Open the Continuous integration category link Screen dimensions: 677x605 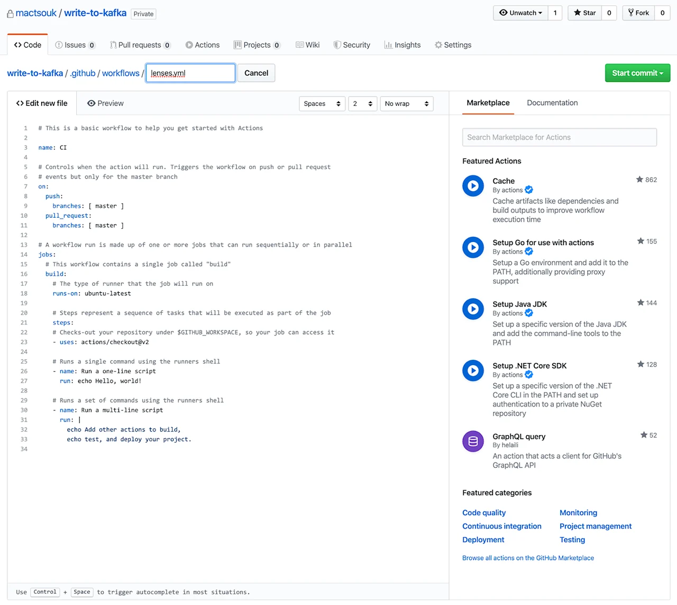click(501, 526)
